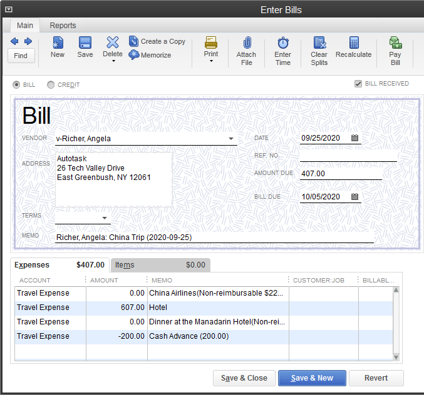
Task: Click the Revert button
Action: point(376,378)
